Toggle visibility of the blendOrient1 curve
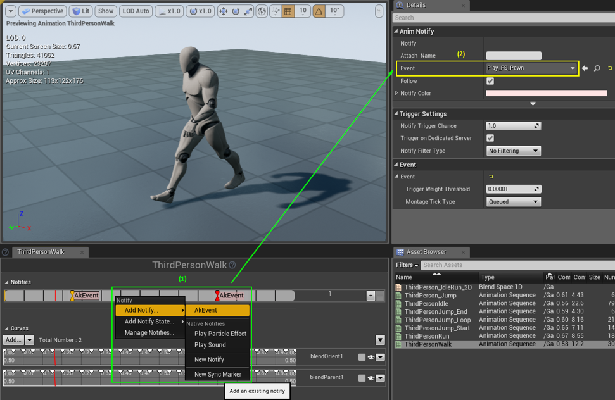 [x=371, y=356]
